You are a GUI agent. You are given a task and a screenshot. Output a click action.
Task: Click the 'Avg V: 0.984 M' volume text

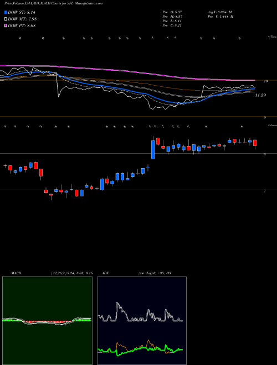(219, 12)
